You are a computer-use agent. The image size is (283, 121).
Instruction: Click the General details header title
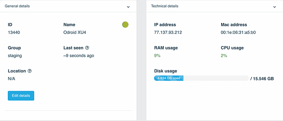[x=17, y=6]
